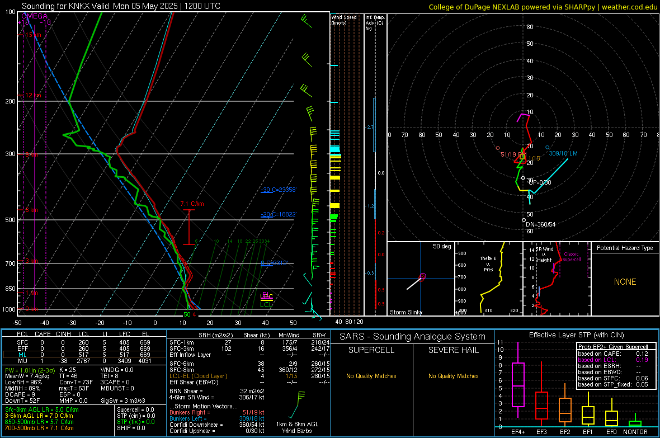Select the 'Prob EF2+ Given Supercell' legend title
Image resolution: width=660 pixels, height=438 pixels.
613,347
